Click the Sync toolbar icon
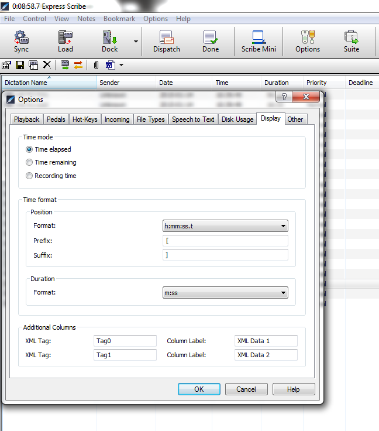The height and width of the screenshot is (431, 379). [21, 41]
